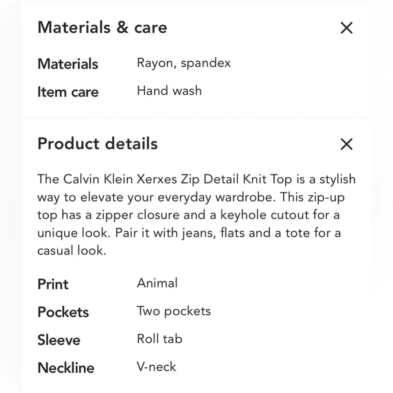The image size is (393, 393).
Task: Select the V-neck neckline value
Action: (x=156, y=367)
